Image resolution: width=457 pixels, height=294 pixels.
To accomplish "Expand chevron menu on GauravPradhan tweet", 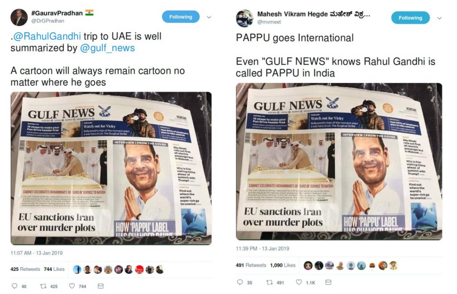I will [209, 17].
